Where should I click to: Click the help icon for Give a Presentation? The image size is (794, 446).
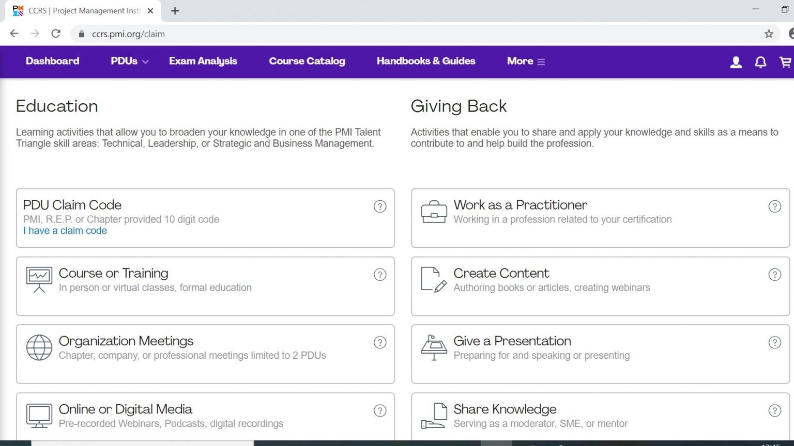[x=775, y=342]
